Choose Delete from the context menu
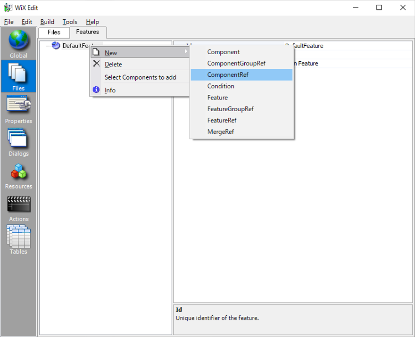Screen dimensions: 415x337 coord(140,64)
